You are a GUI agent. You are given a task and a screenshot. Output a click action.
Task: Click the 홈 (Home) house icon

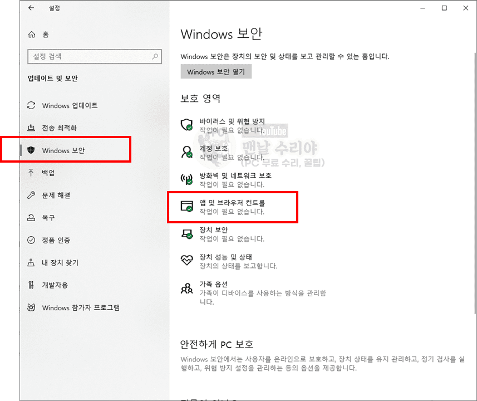31,35
